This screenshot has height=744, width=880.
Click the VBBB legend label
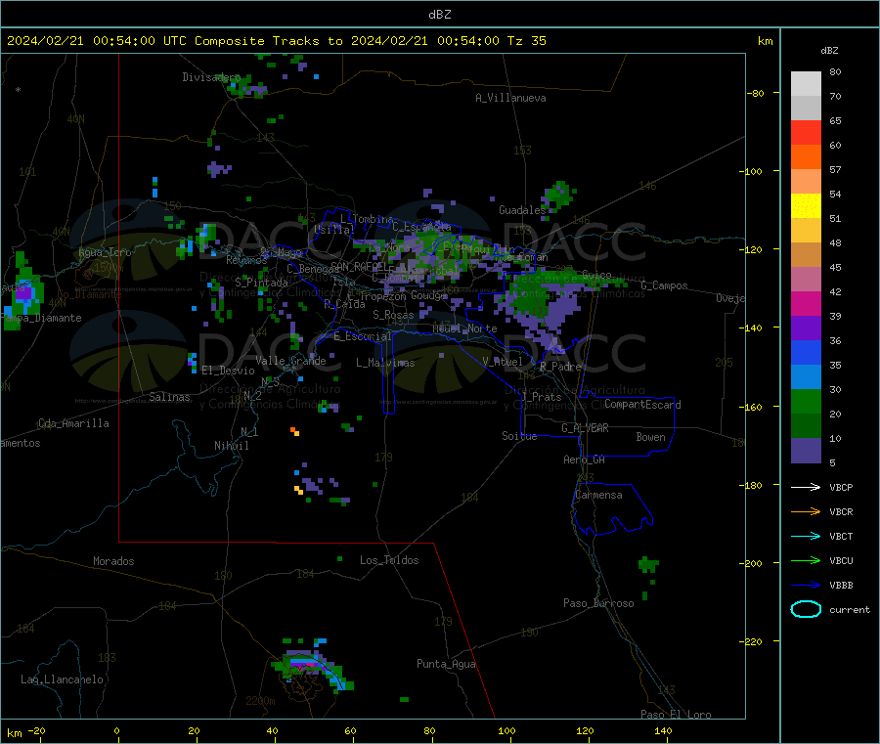pyautogui.click(x=841, y=586)
